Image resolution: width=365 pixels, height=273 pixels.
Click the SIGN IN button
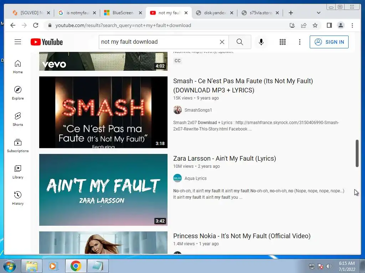pyautogui.click(x=329, y=42)
